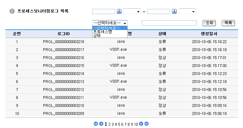Go to next page arrow

point(141,124)
